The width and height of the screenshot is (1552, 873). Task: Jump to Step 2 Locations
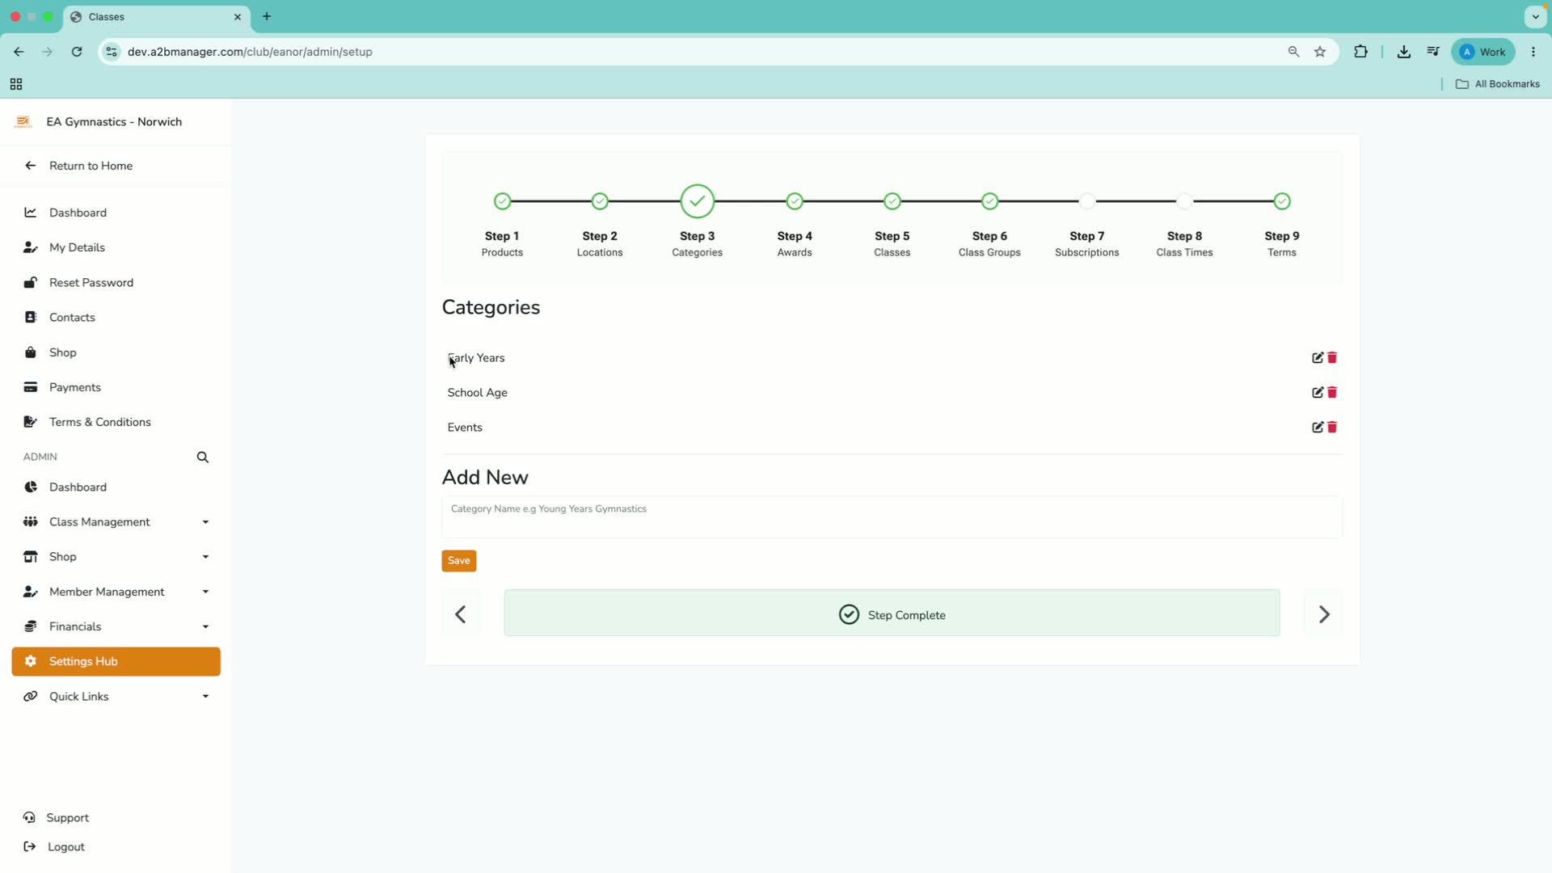click(x=600, y=201)
